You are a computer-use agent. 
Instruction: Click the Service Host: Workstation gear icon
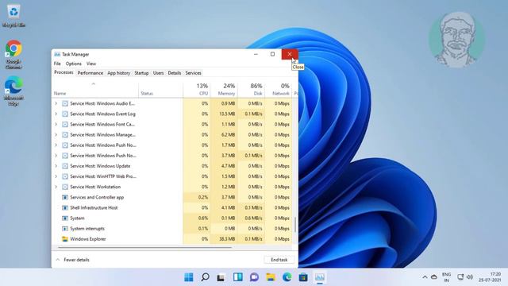65,187
